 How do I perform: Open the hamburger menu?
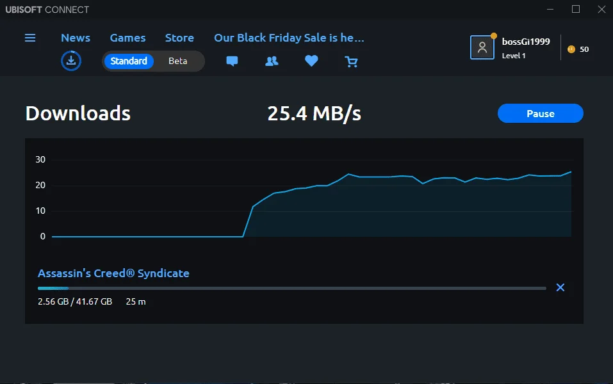coord(30,38)
